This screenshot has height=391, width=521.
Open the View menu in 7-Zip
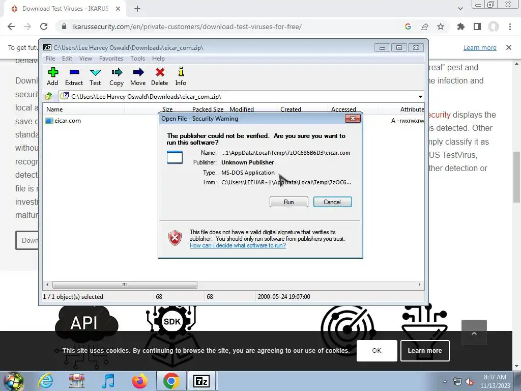coord(85,59)
